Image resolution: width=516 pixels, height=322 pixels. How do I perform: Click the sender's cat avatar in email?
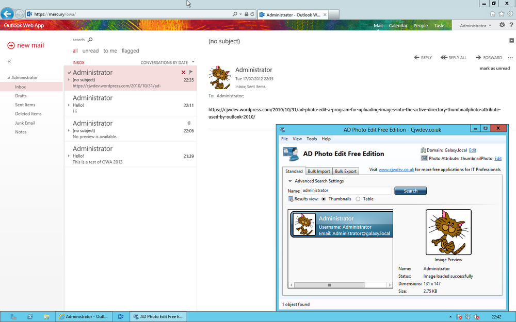pyautogui.click(x=220, y=78)
